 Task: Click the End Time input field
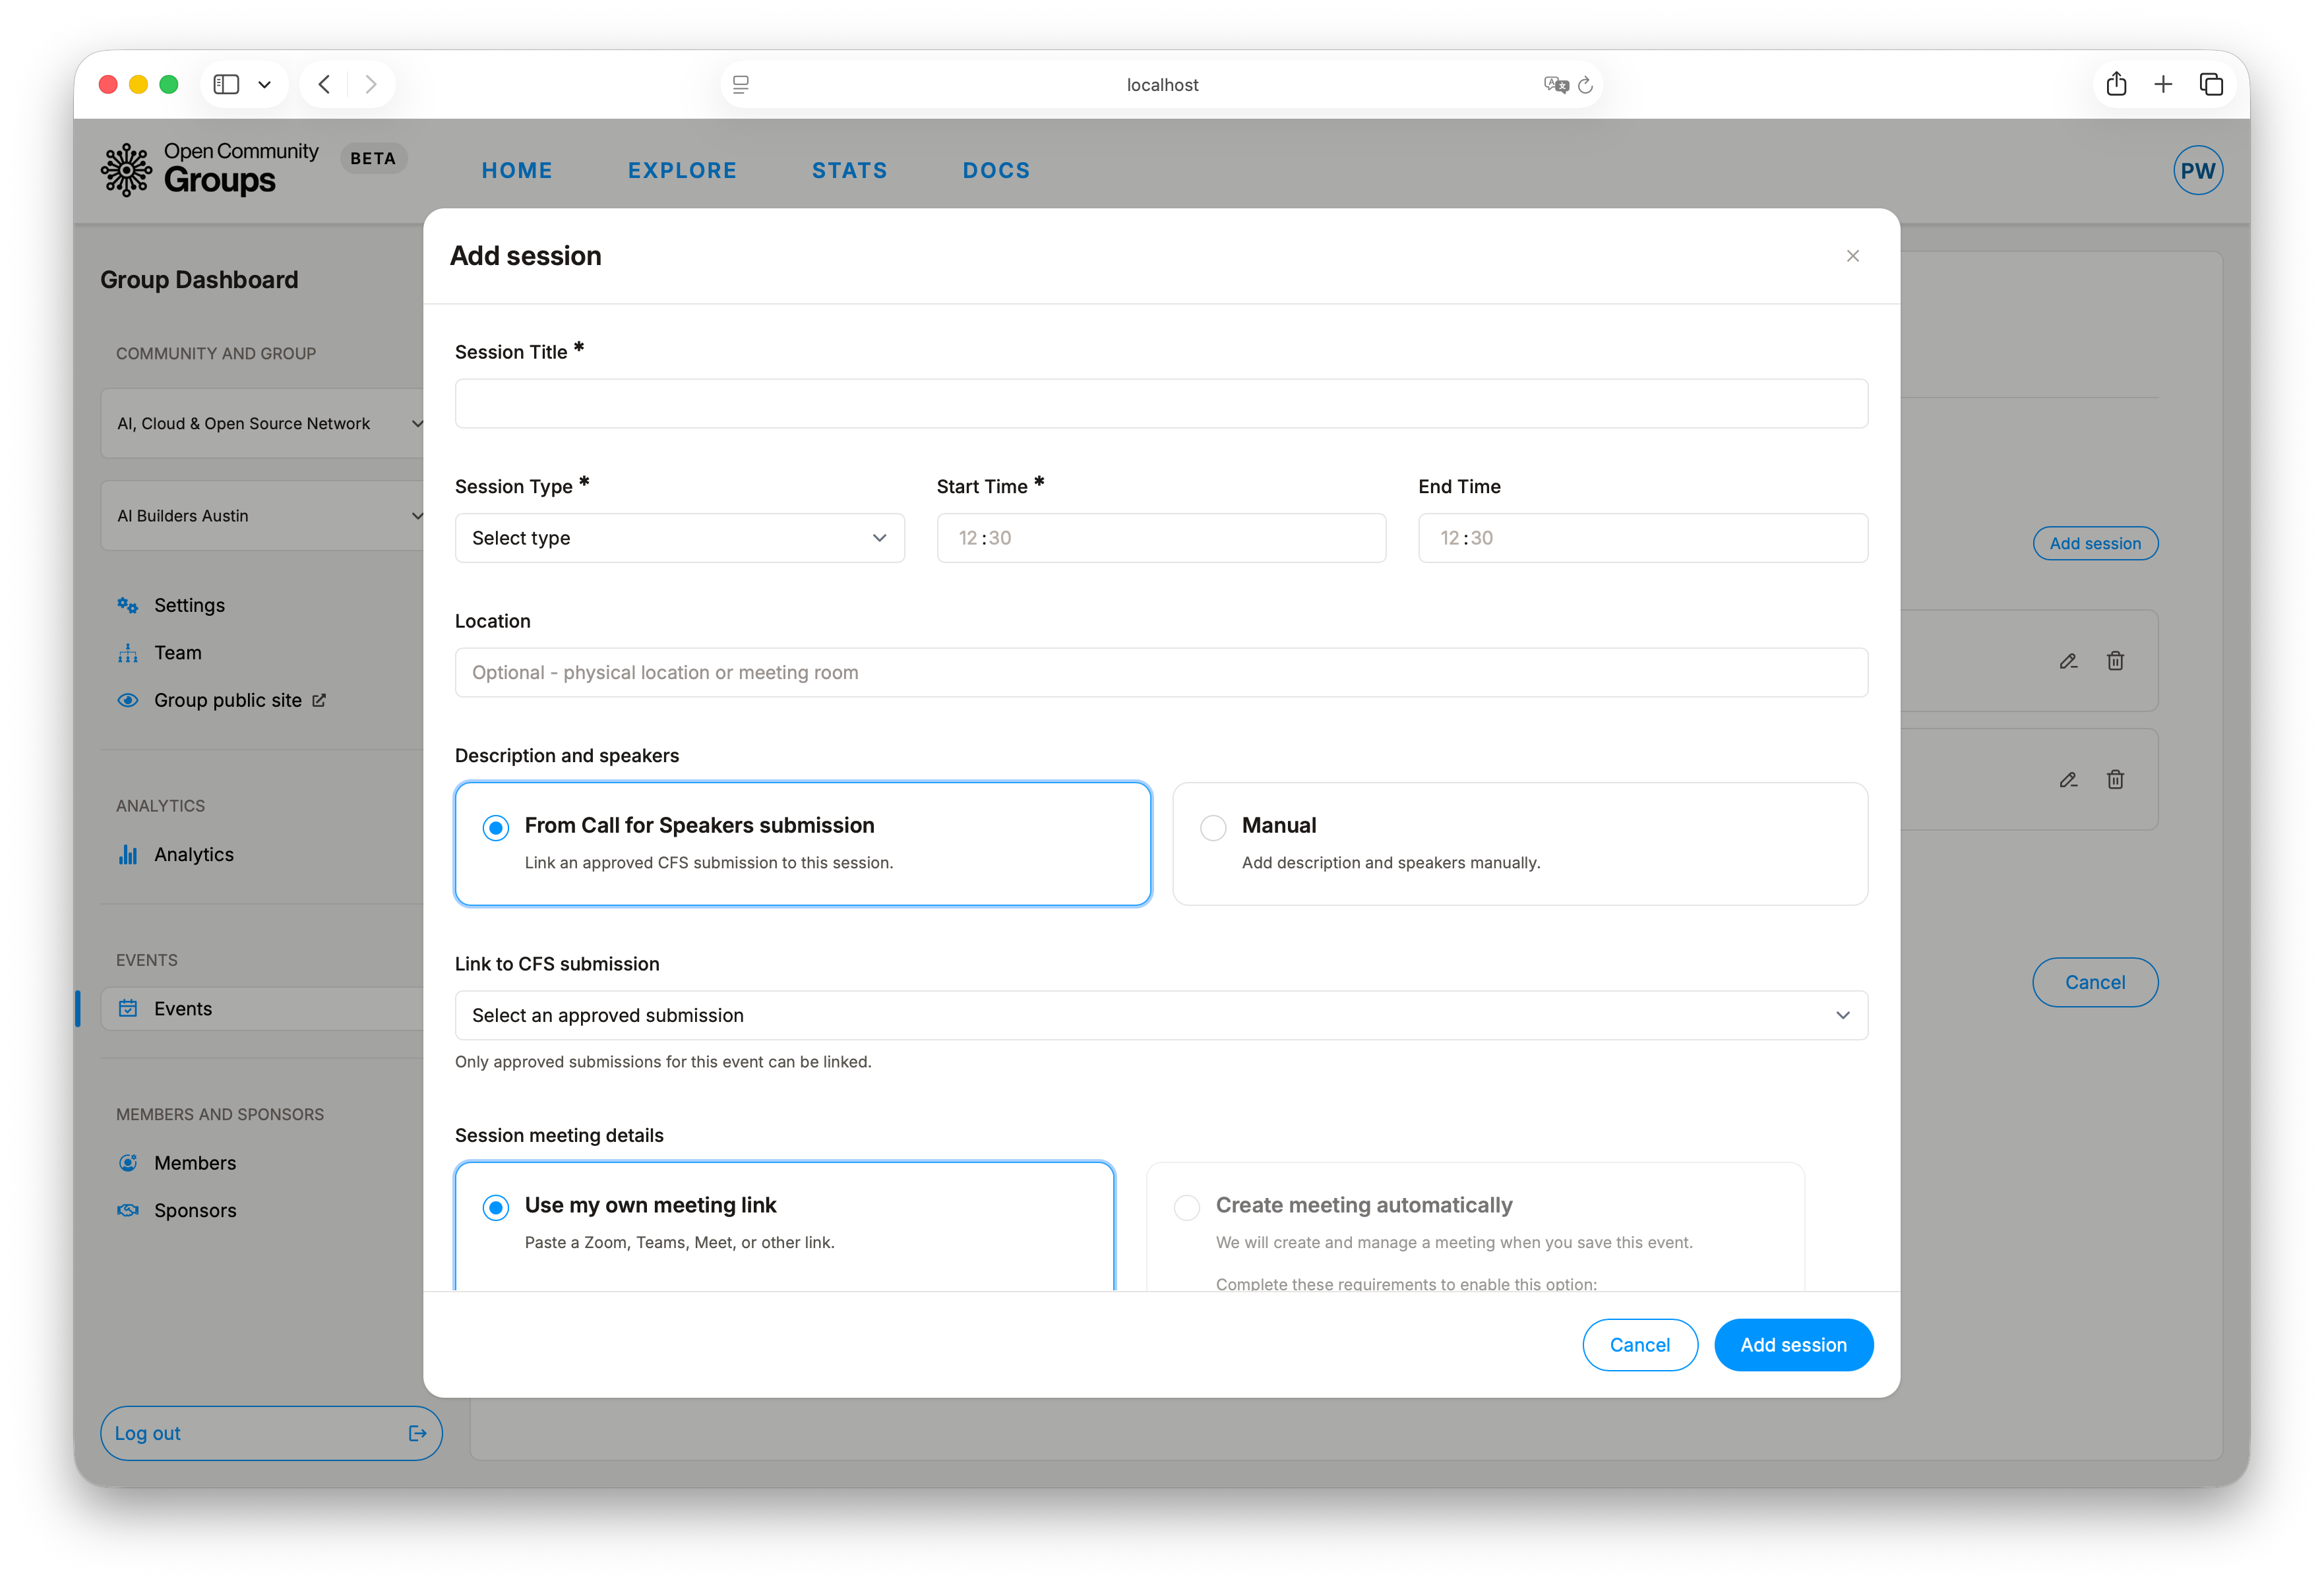tap(1642, 538)
